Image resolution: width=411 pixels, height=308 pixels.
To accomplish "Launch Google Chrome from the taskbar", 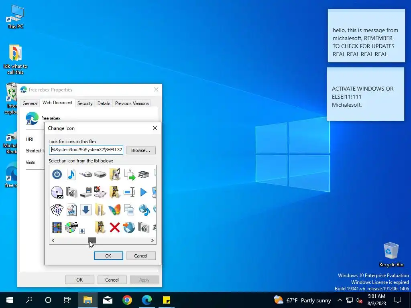I will [x=127, y=300].
